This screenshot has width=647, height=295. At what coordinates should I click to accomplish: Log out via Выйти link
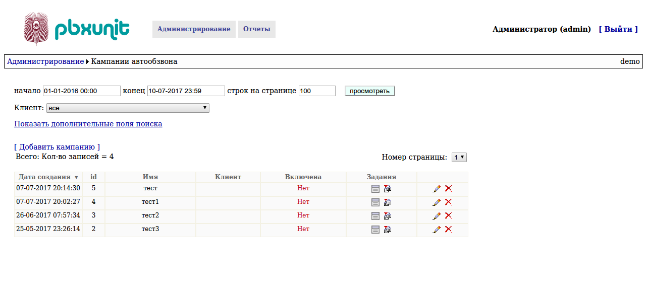tap(618, 29)
